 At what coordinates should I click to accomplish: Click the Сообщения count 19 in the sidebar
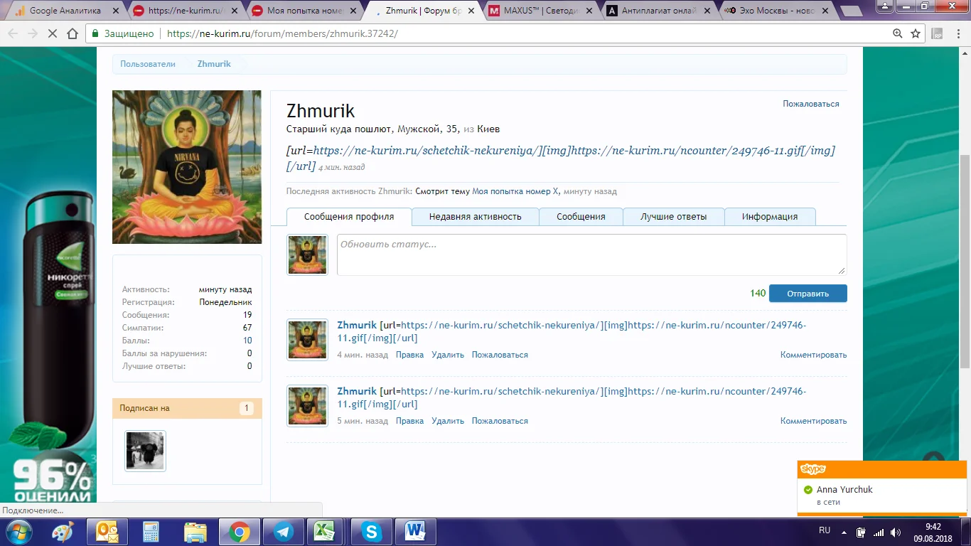247,315
